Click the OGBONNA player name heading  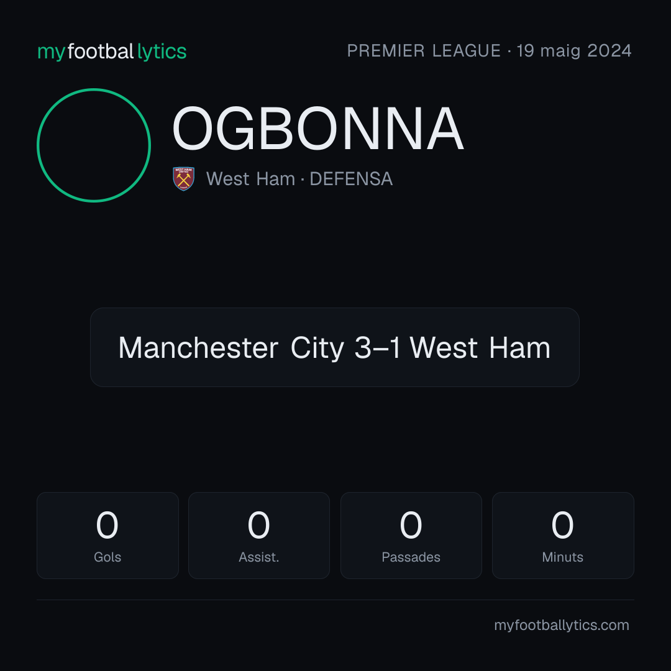click(x=318, y=129)
